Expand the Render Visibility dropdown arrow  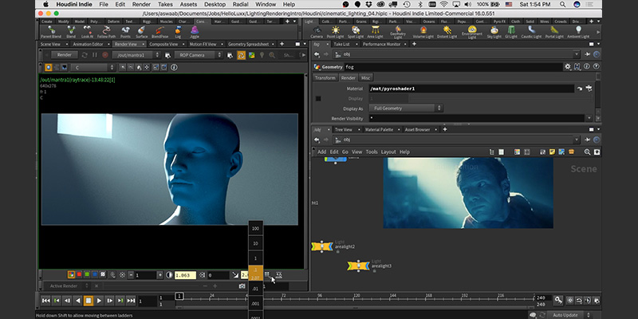click(589, 118)
